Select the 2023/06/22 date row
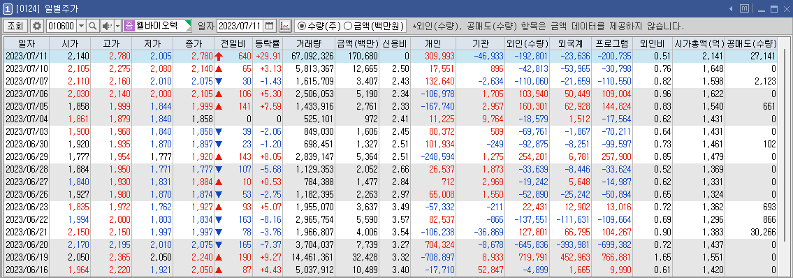The width and height of the screenshot is (793, 278). coord(391,220)
